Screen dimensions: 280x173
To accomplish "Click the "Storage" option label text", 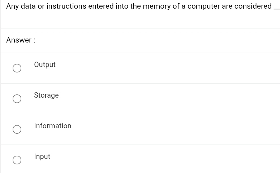I will (46, 95).
